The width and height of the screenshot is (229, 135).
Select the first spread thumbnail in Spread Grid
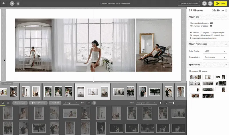pyautogui.click(x=195, y=77)
